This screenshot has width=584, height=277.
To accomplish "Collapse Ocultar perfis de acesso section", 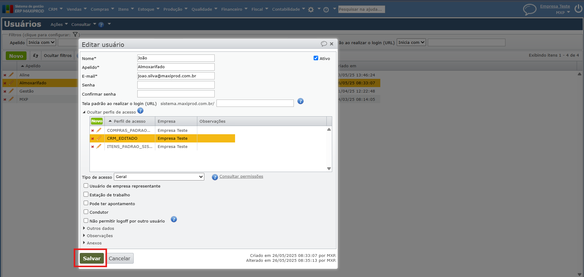I will pos(109,112).
